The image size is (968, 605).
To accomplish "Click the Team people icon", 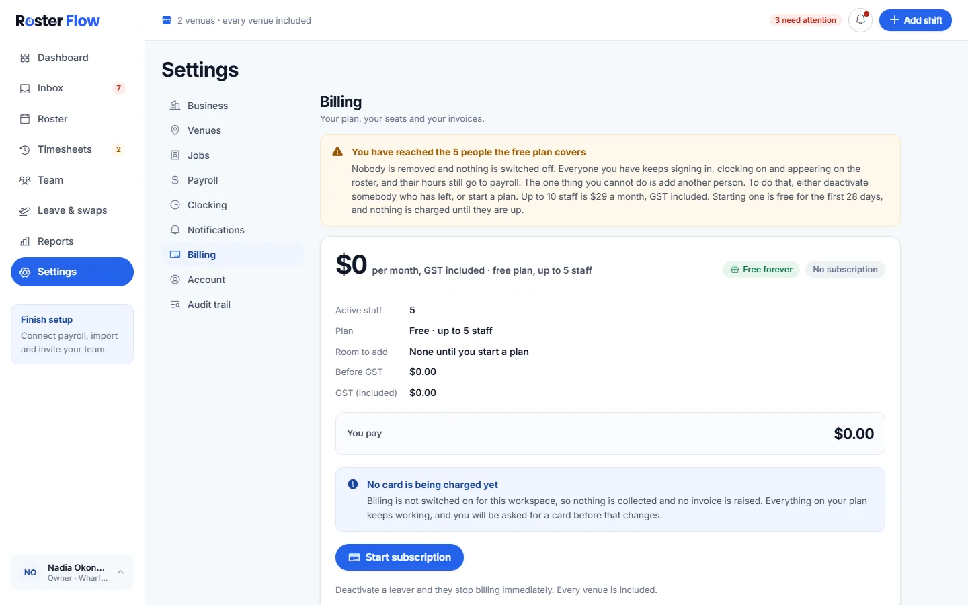I will point(25,180).
